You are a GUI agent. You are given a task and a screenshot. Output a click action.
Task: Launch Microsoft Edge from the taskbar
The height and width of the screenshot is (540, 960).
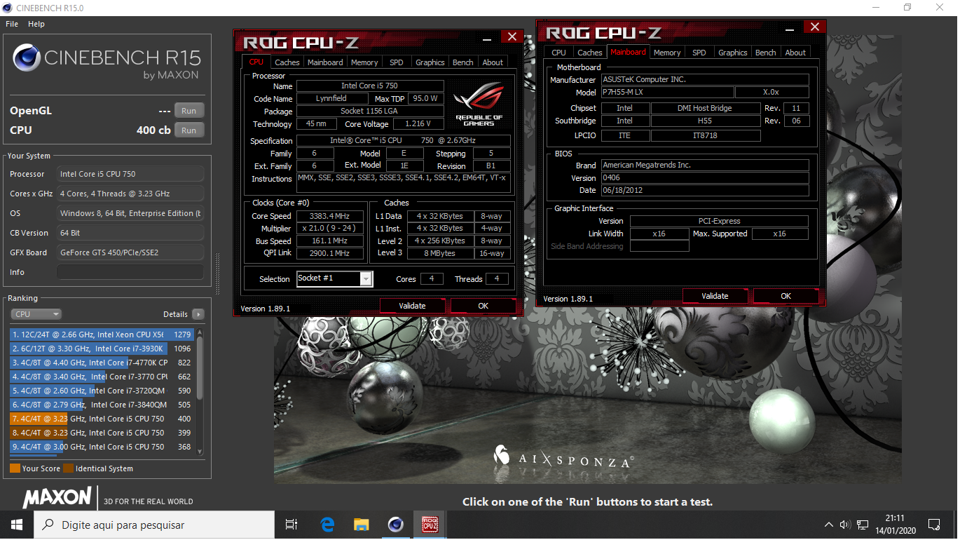[x=327, y=525]
